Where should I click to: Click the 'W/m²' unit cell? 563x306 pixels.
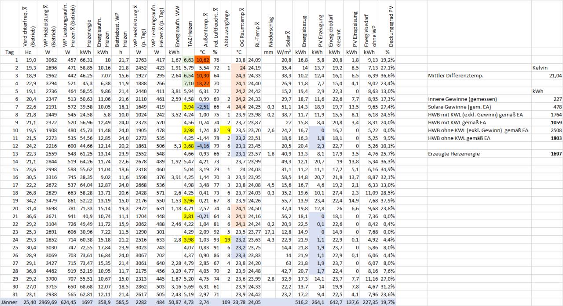(284, 51)
